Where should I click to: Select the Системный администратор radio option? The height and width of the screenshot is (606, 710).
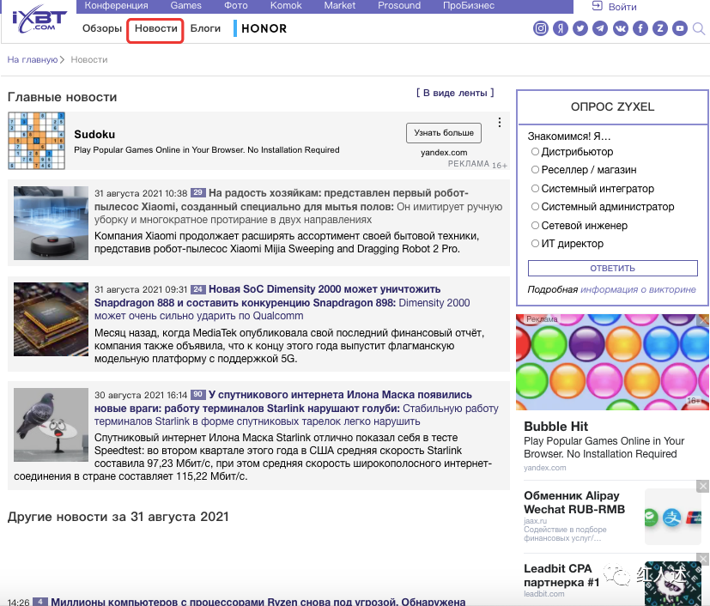(x=535, y=207)
